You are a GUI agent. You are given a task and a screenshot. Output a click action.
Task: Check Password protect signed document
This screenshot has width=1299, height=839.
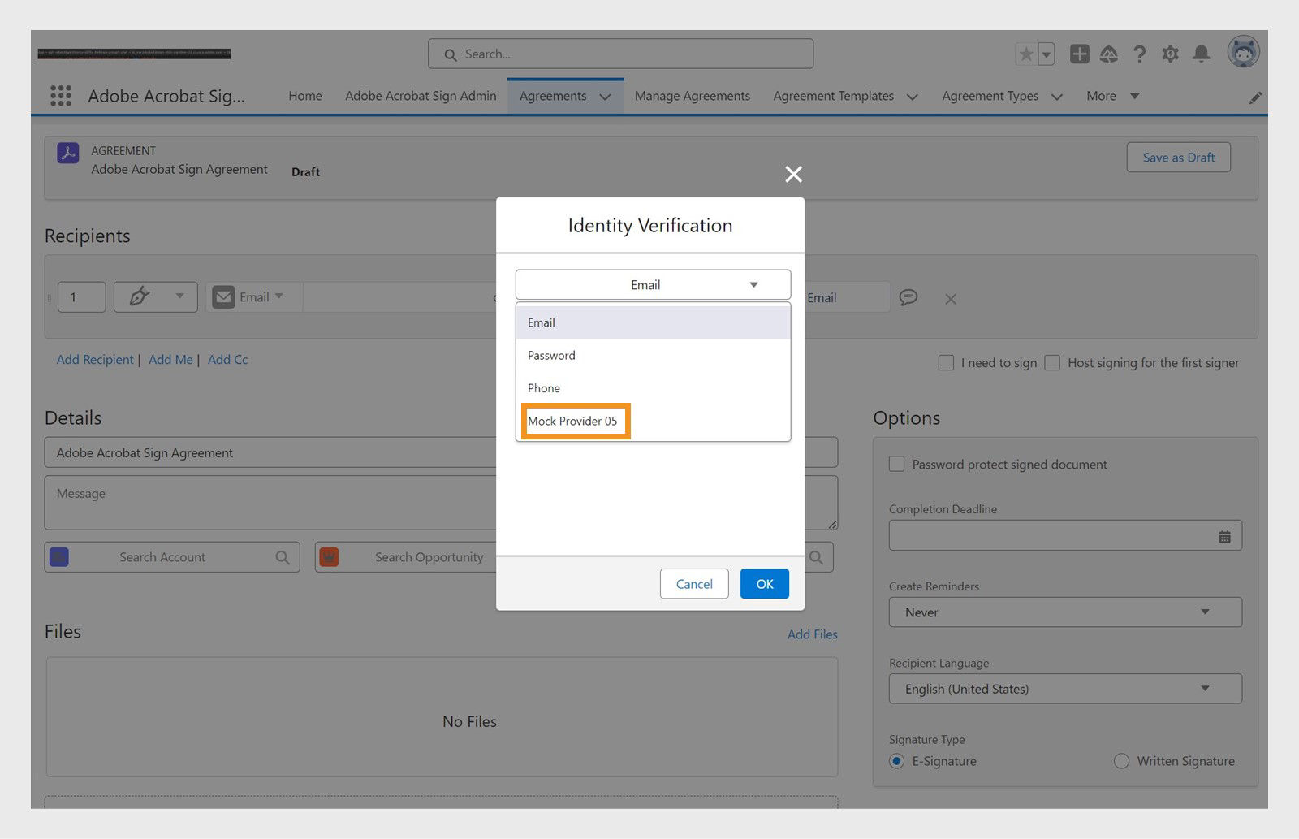click(x=897, y=464)
